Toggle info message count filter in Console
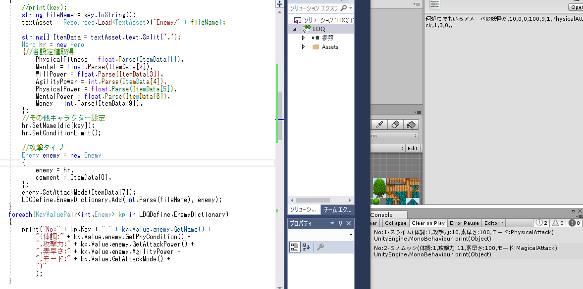 coord(541,223)
